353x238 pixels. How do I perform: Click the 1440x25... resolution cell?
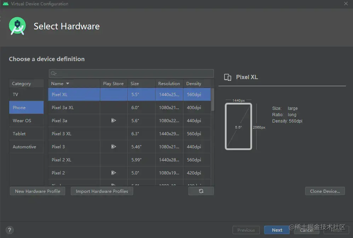[169, 94]
